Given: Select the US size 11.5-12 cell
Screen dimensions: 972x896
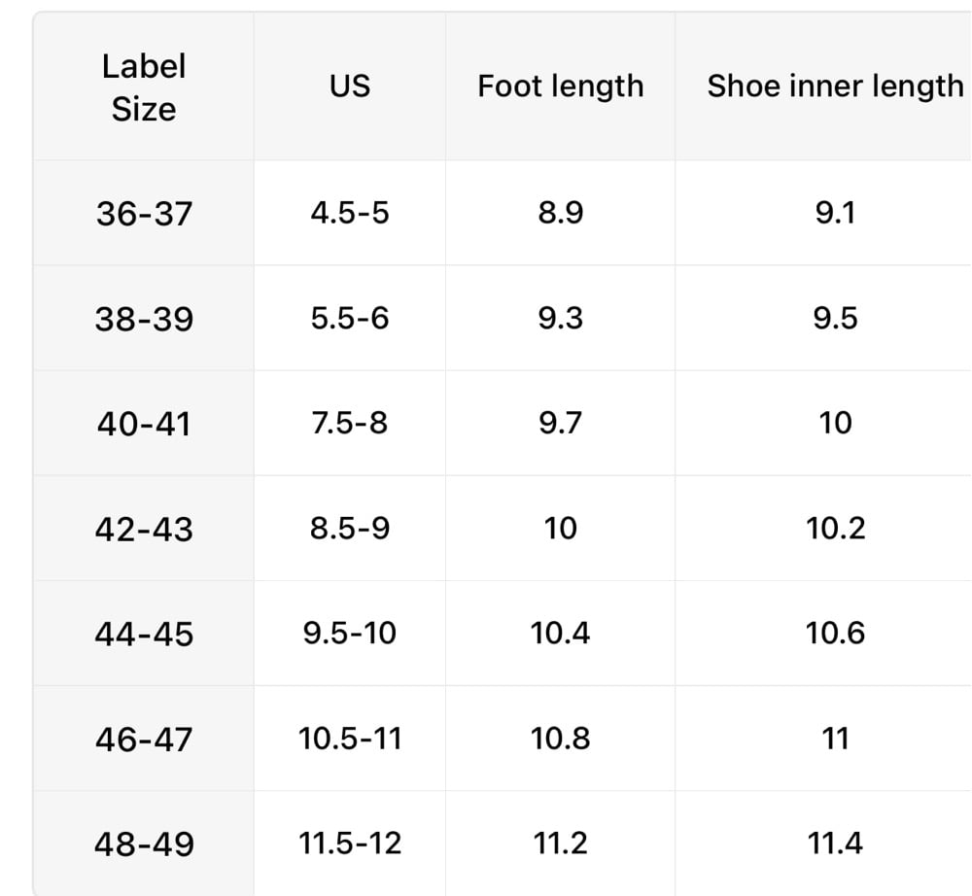Looking at the screenshot, I should click(350, 844).
